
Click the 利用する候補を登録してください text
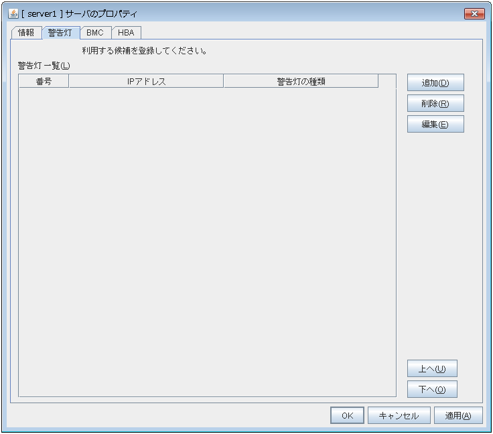pyautogui.click(x=145, y=51)
